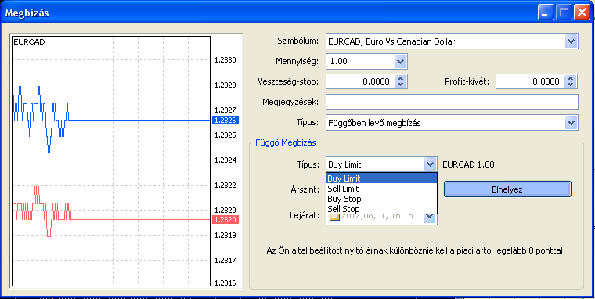Click the Függő Megbízás group heading
595x299 pixels.
(x=285, y=142)
